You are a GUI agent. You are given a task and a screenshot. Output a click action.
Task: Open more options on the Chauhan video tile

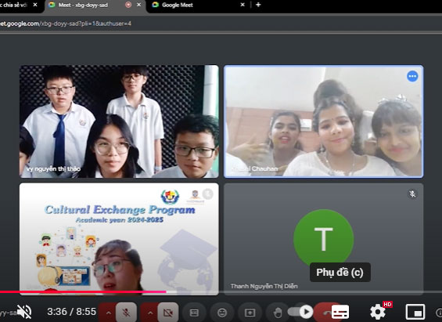coord(412,76)
